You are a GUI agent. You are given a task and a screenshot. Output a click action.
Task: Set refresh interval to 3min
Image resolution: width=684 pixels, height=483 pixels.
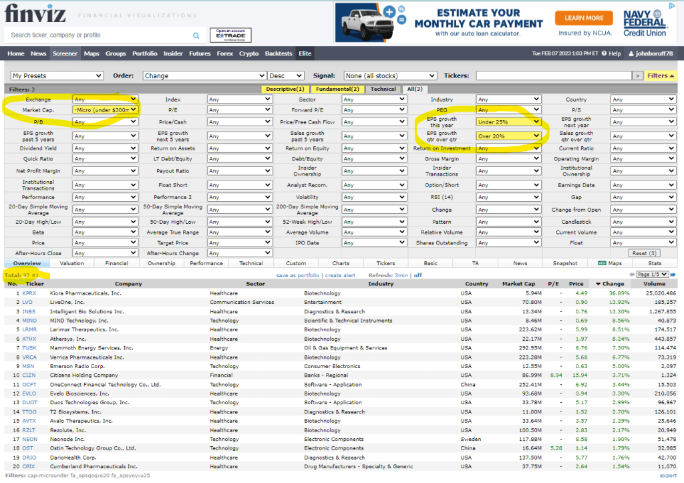401,275
